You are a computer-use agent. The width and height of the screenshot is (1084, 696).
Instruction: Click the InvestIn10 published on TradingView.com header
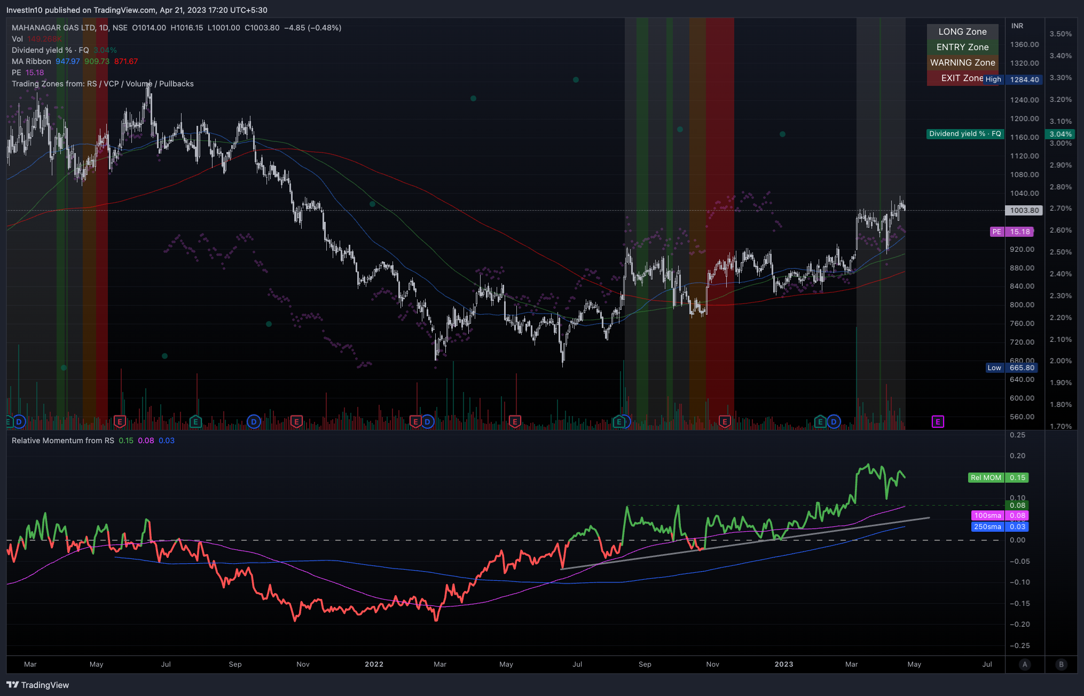137,10
